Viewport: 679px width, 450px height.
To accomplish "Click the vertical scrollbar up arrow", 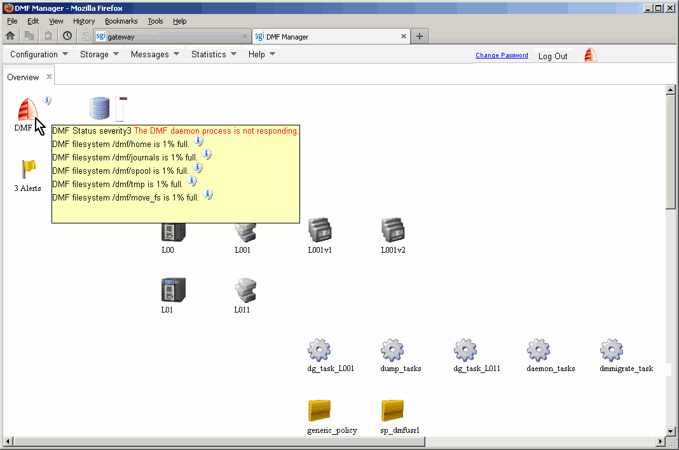I will coord(670,90).
